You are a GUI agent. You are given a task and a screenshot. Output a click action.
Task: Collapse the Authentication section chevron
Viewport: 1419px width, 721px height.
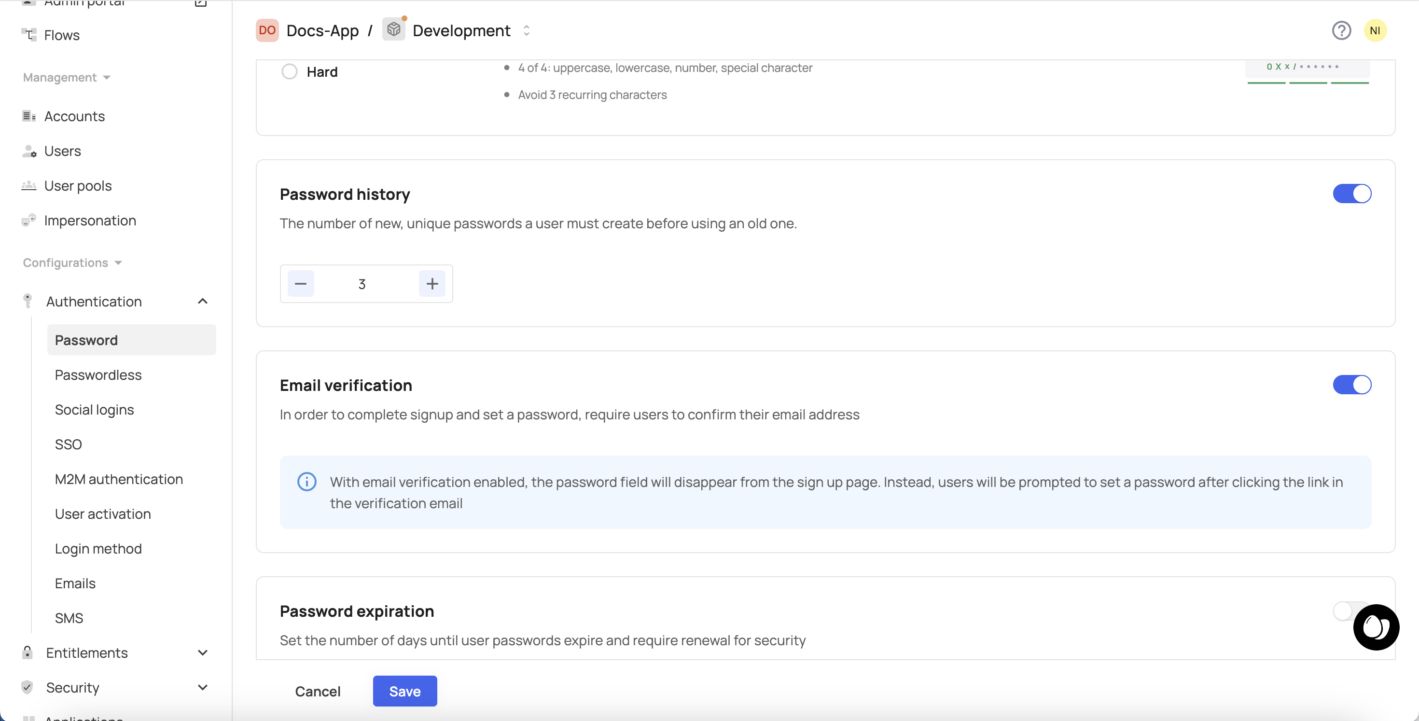point(203,301)
